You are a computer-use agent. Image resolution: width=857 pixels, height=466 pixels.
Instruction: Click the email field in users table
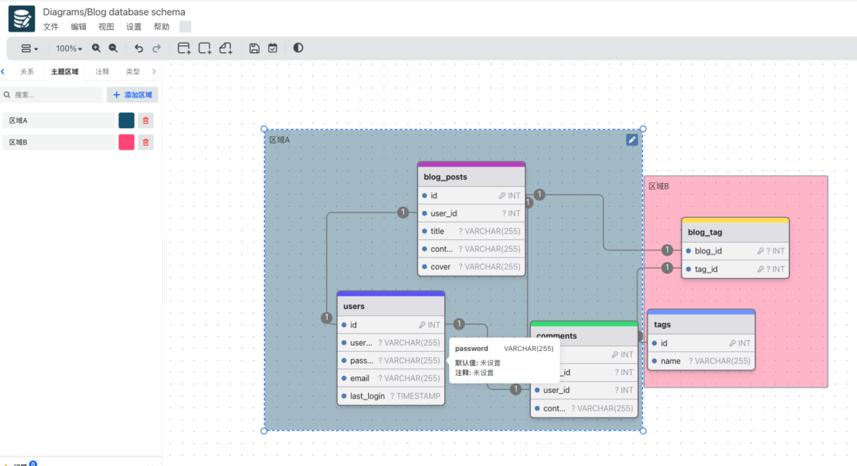pyautogui.click(x=390, y=378)
